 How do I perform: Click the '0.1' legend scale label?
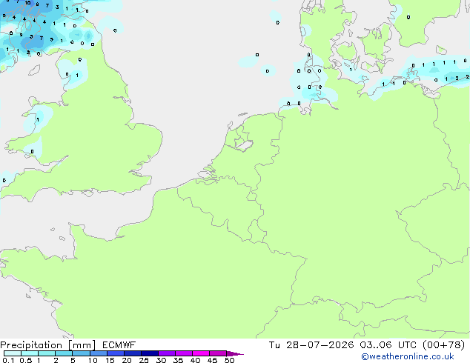(x=8, y=360)
